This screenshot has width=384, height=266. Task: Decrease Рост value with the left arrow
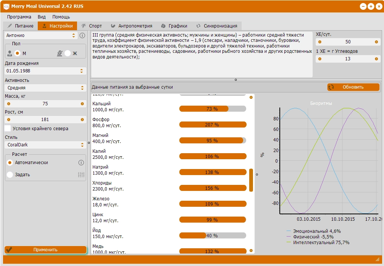click(x=9, y=120)
